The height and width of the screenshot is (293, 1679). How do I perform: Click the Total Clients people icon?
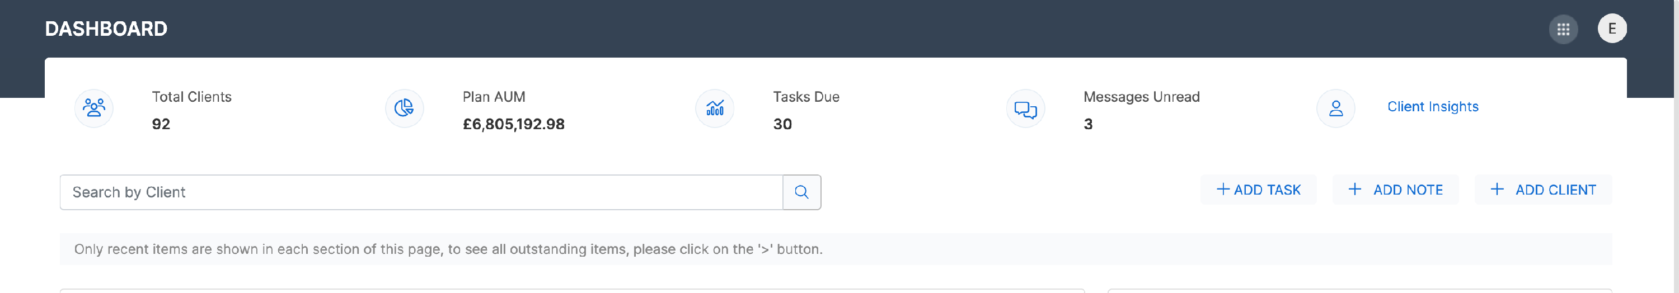[94, 108]
